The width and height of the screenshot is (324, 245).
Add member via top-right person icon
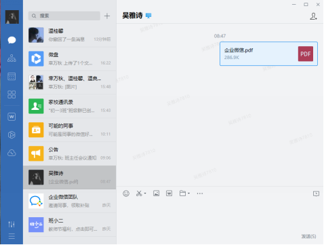pyautogui.click(x=313, y=16)
